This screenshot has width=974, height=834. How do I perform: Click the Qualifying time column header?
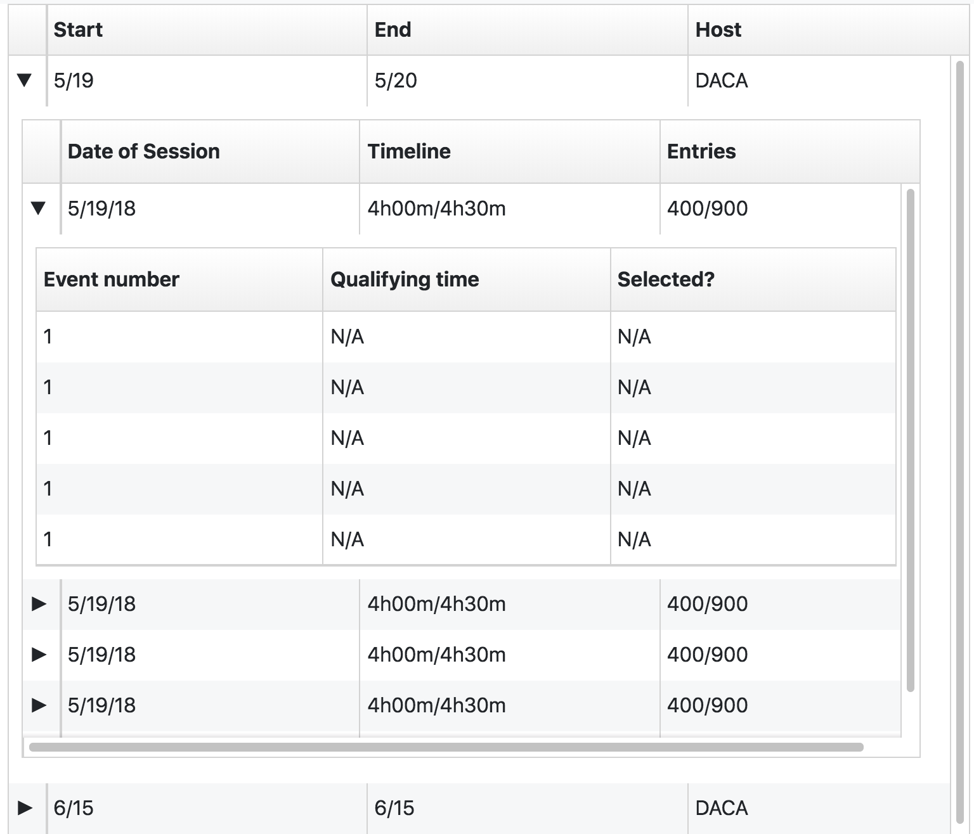(405, 279)
